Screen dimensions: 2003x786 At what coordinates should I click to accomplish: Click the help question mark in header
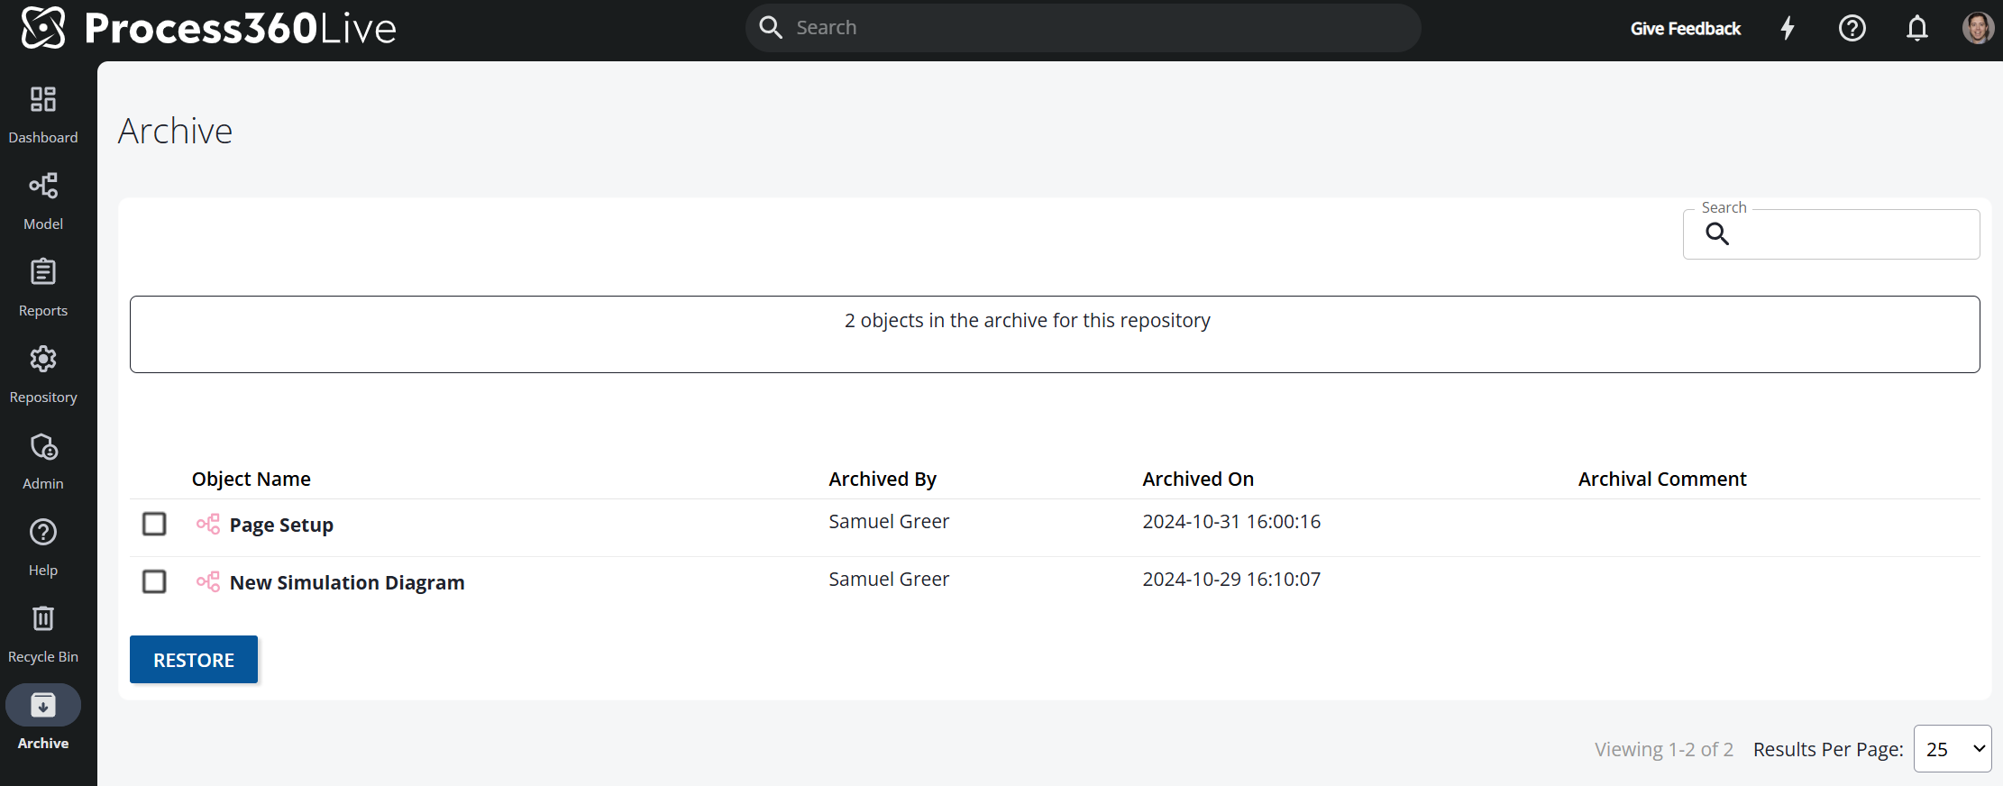(1852, 29)
